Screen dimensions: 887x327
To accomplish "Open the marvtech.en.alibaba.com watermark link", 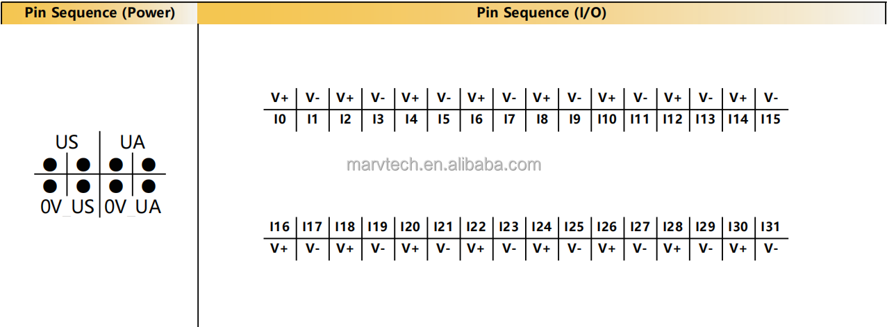I will [x=443, y=165].
